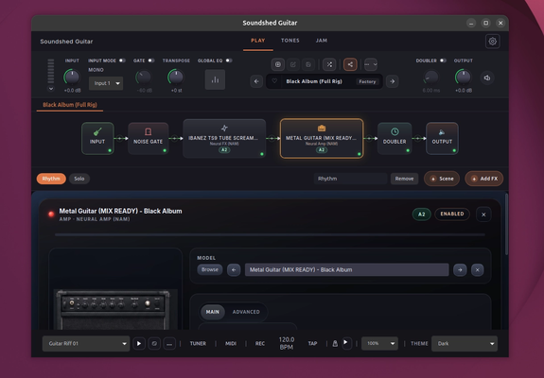Click the TAP tempo button
The height and width of the screenshot is (378, 544).
tap(312, 343)
